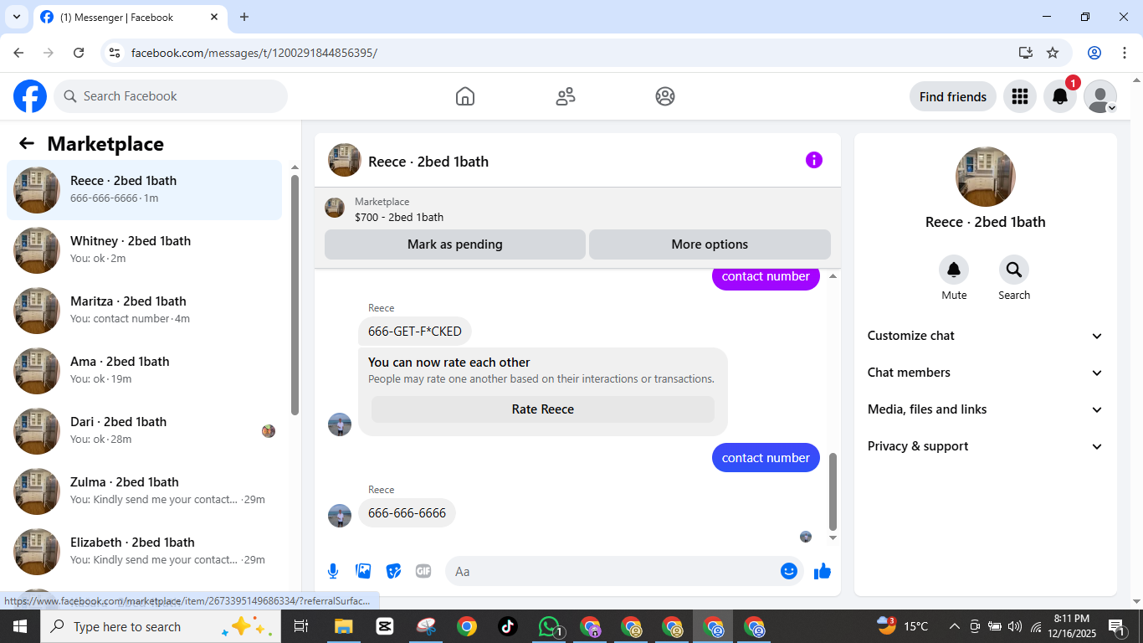Click Mark as pending button
The height and width of the screenshot is (643, 1143).
pyautogui.click(x=455, y=244)
